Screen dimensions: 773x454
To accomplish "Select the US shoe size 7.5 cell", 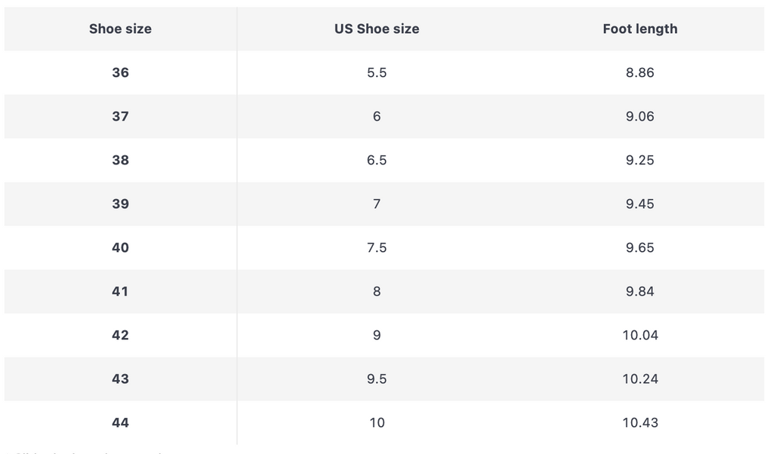I will [377, 248].
